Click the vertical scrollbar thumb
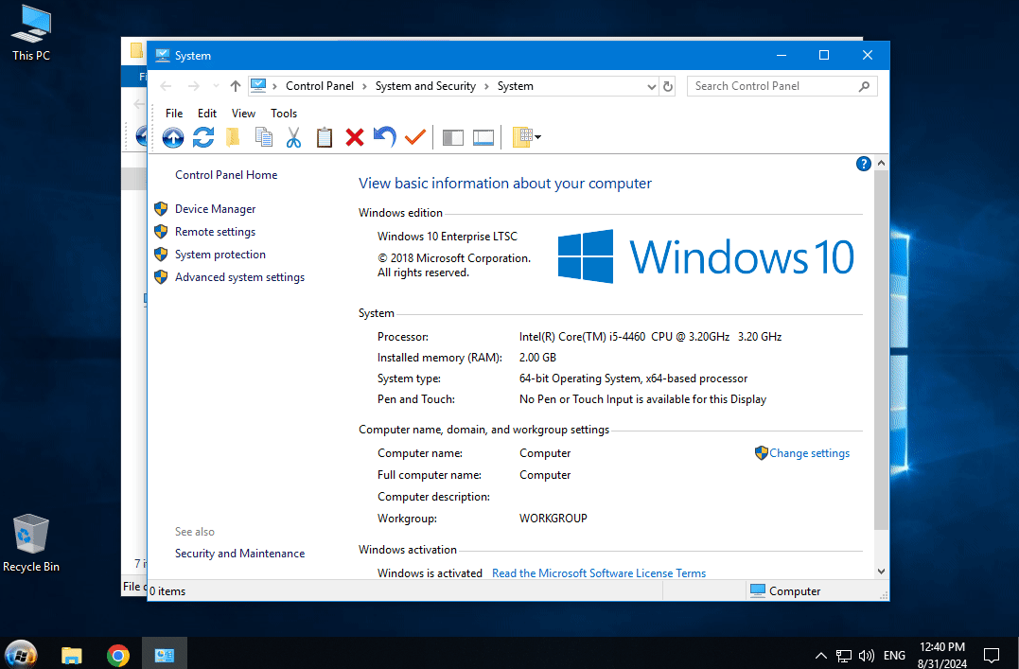Viewport: 1019px width, 669px height. coord(881,350)
